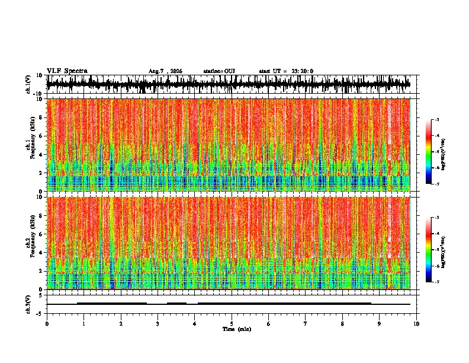The height and width of the screenshot is (363, 469).
Task: Click the "-3" label on ch.1 color bar
Action: tap(437, 119)
